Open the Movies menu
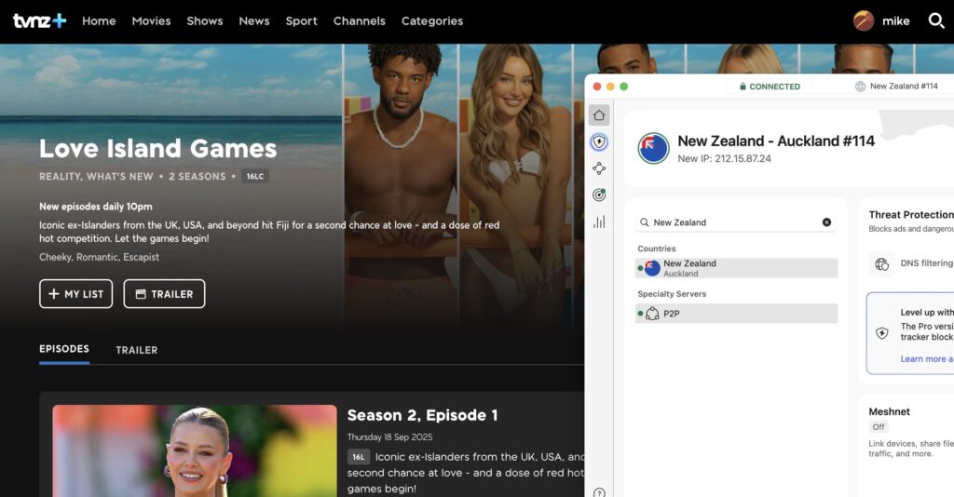The width and height of the screenshot is (954, 497). [x=151, y=20]
